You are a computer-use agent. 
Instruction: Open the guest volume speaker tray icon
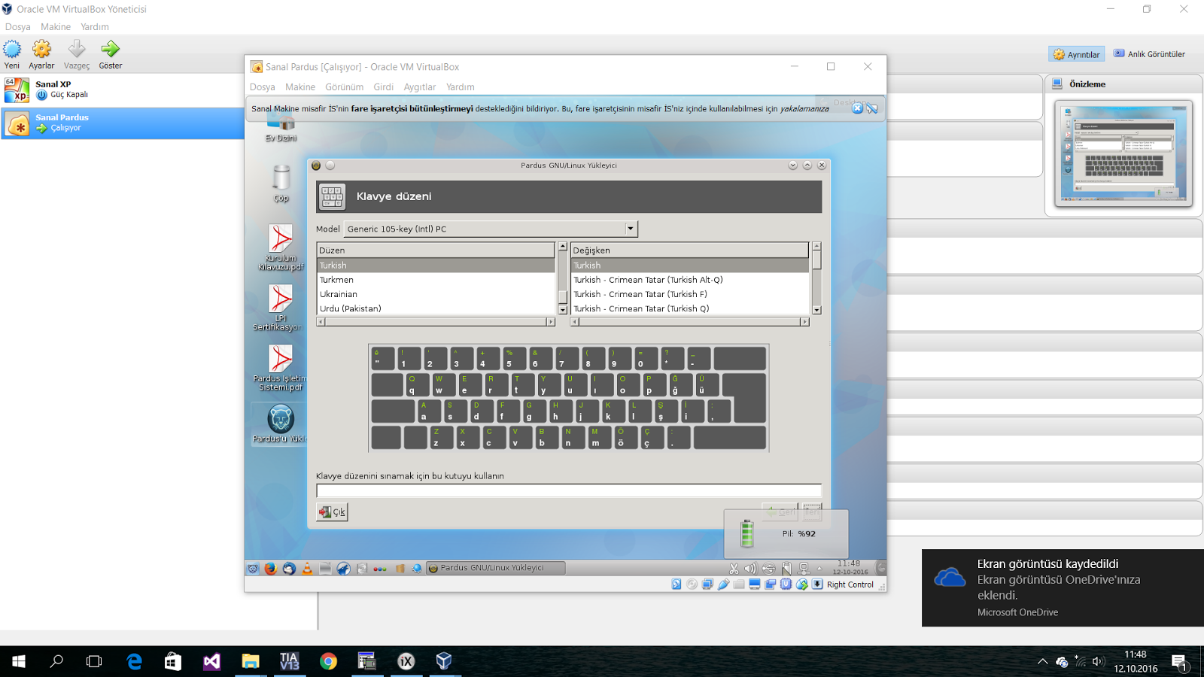750,569
